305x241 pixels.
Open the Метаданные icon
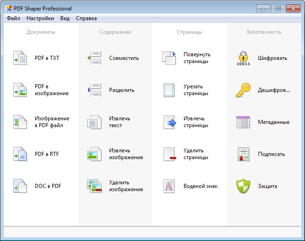coord(243,122)
